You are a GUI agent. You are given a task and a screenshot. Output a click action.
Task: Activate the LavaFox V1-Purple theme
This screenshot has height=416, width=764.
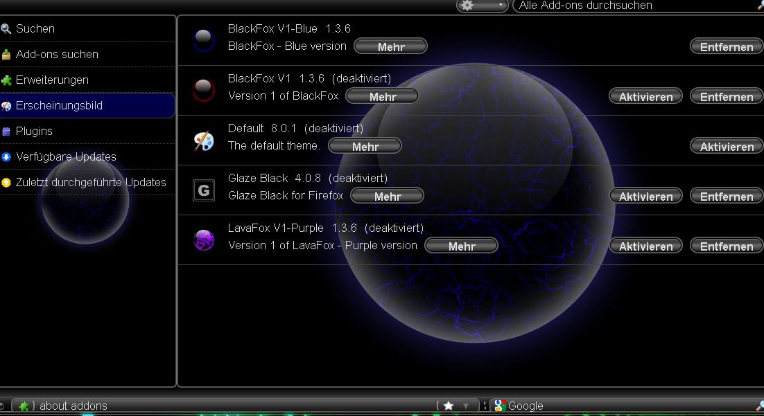tap(645, 246)
